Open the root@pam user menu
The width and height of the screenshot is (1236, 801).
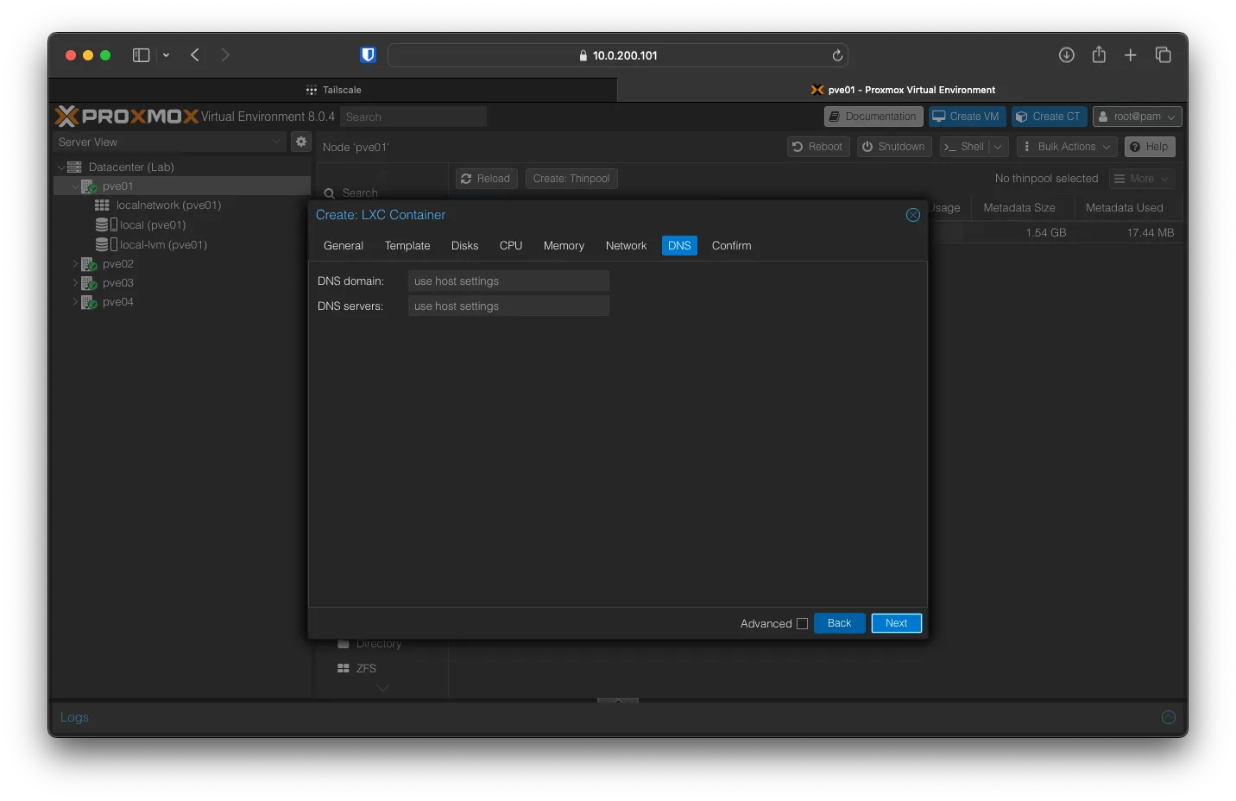[x=1137, y=117]
